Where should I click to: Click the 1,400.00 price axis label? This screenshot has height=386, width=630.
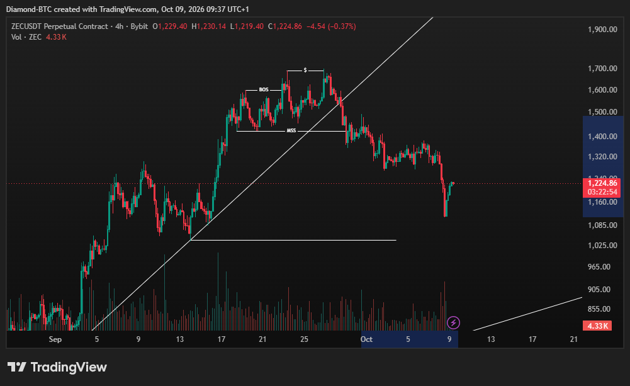602,137
